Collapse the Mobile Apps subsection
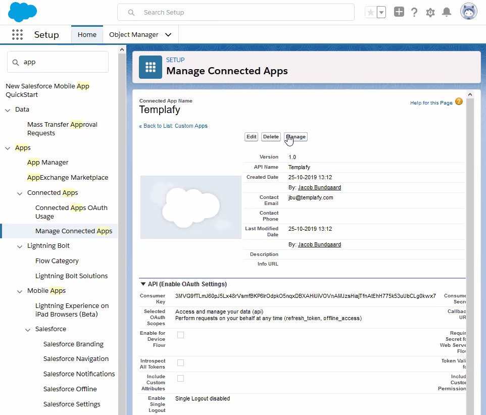Image resolution: width=486 pixels, height=415 pixels. click(20, 291)
